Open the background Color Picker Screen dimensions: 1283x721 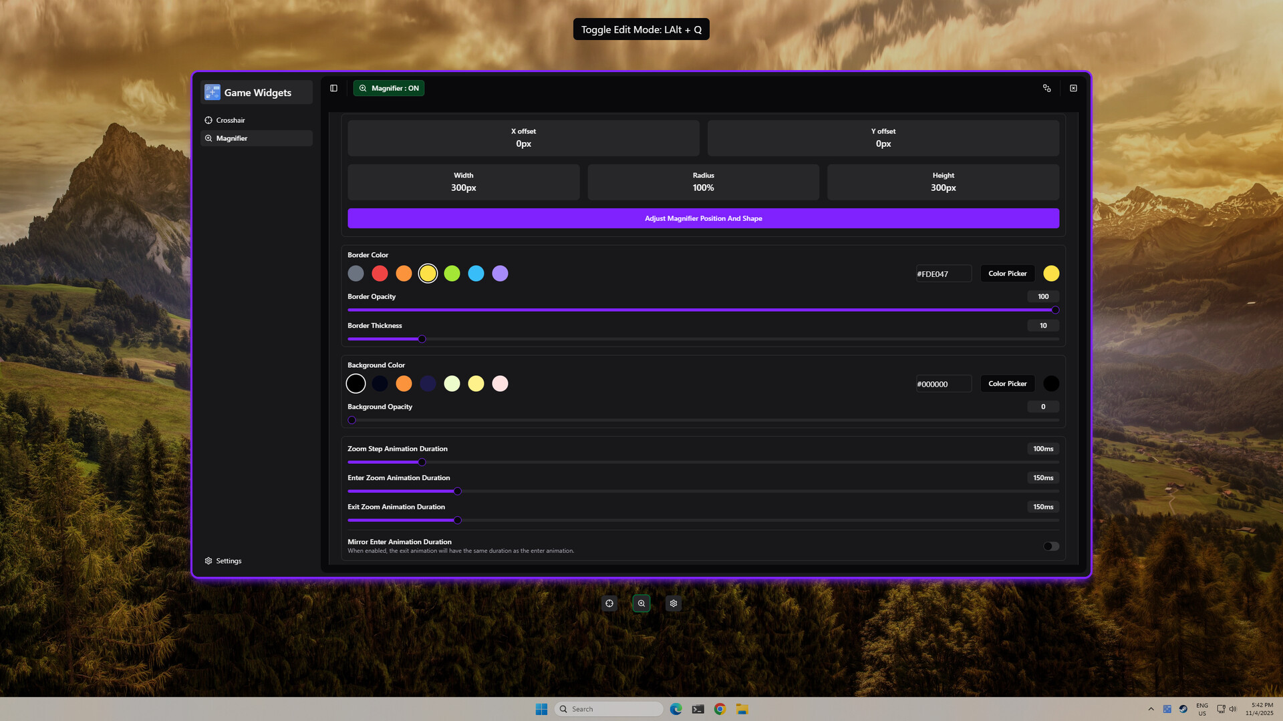pos(1007,383)
